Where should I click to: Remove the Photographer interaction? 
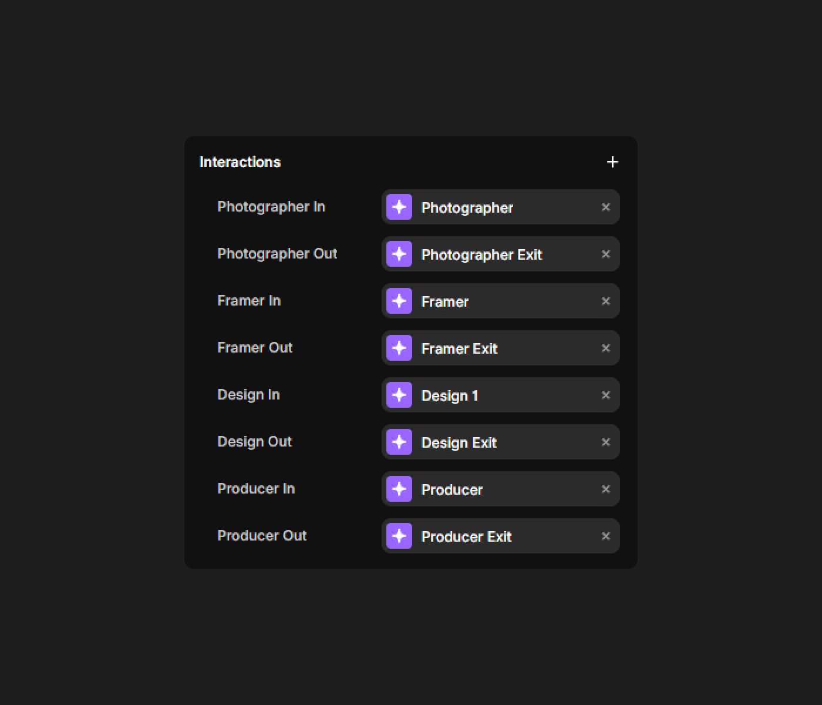pos(606,207)
